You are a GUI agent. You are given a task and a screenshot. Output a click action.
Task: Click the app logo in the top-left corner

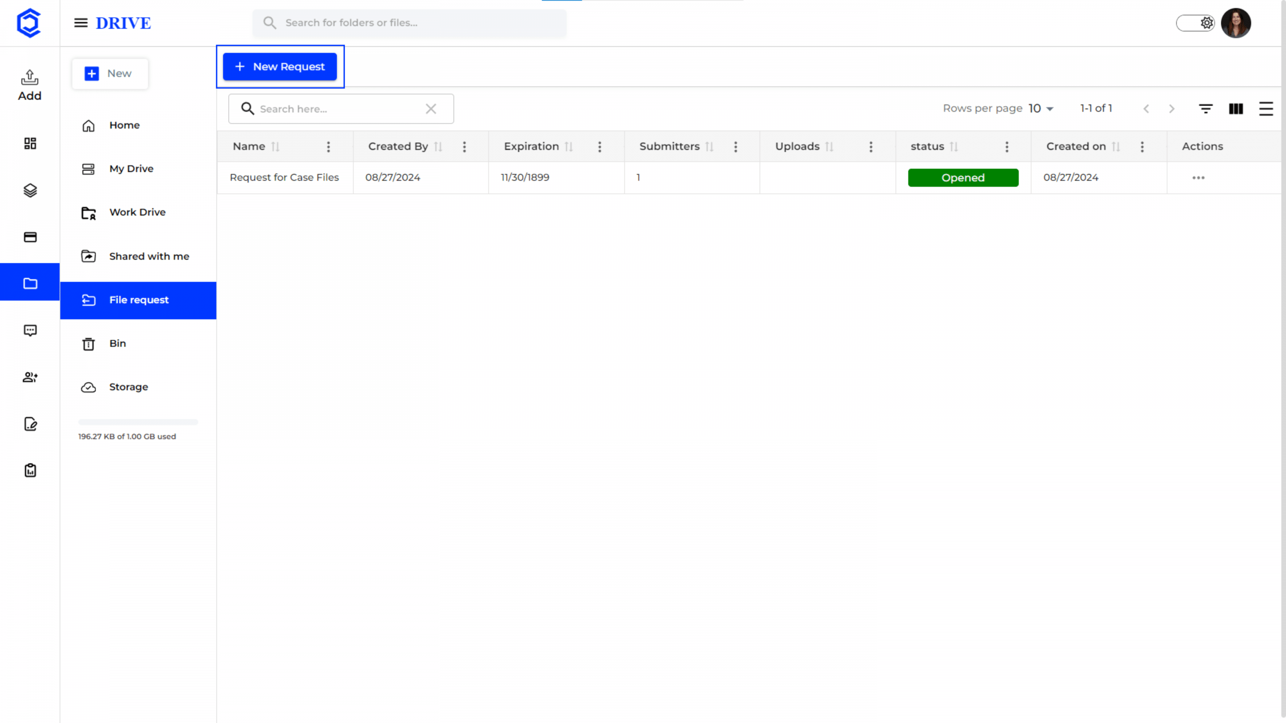point(29,23)
